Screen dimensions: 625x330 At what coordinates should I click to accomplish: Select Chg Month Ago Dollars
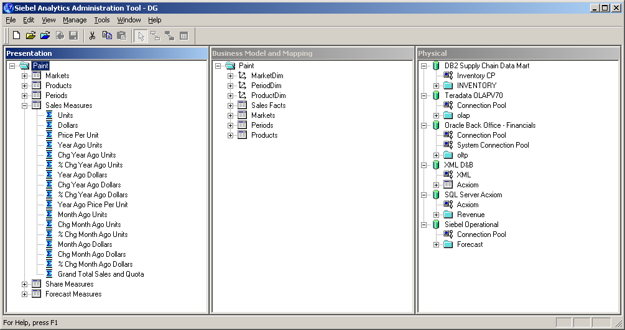(x=91, y=254)
